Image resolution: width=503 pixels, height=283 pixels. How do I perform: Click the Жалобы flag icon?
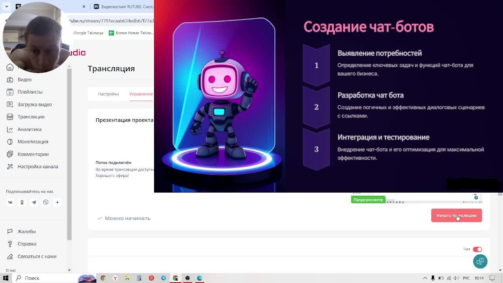click(10, 232)
